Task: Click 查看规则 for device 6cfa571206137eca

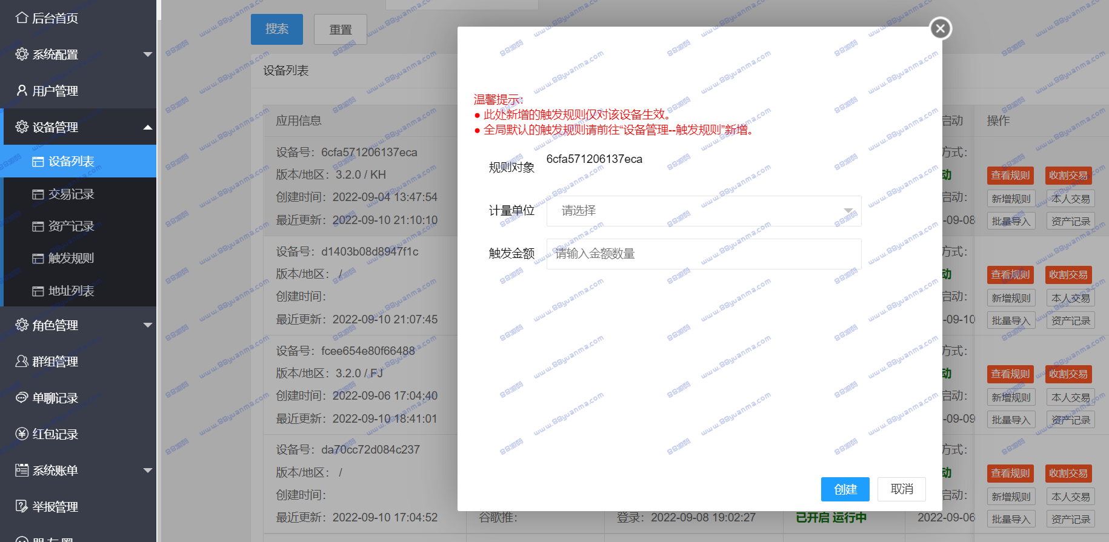Action: click(1010, 176)
